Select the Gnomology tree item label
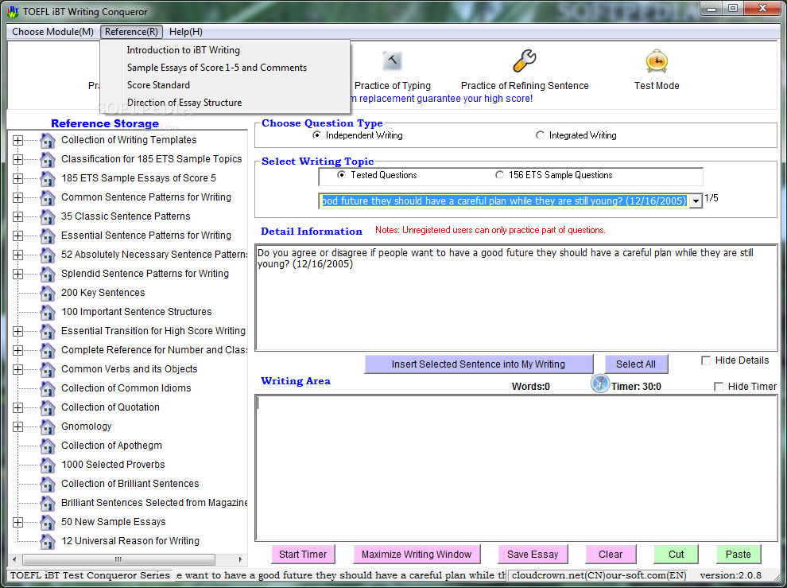 (x=87, y=426)
